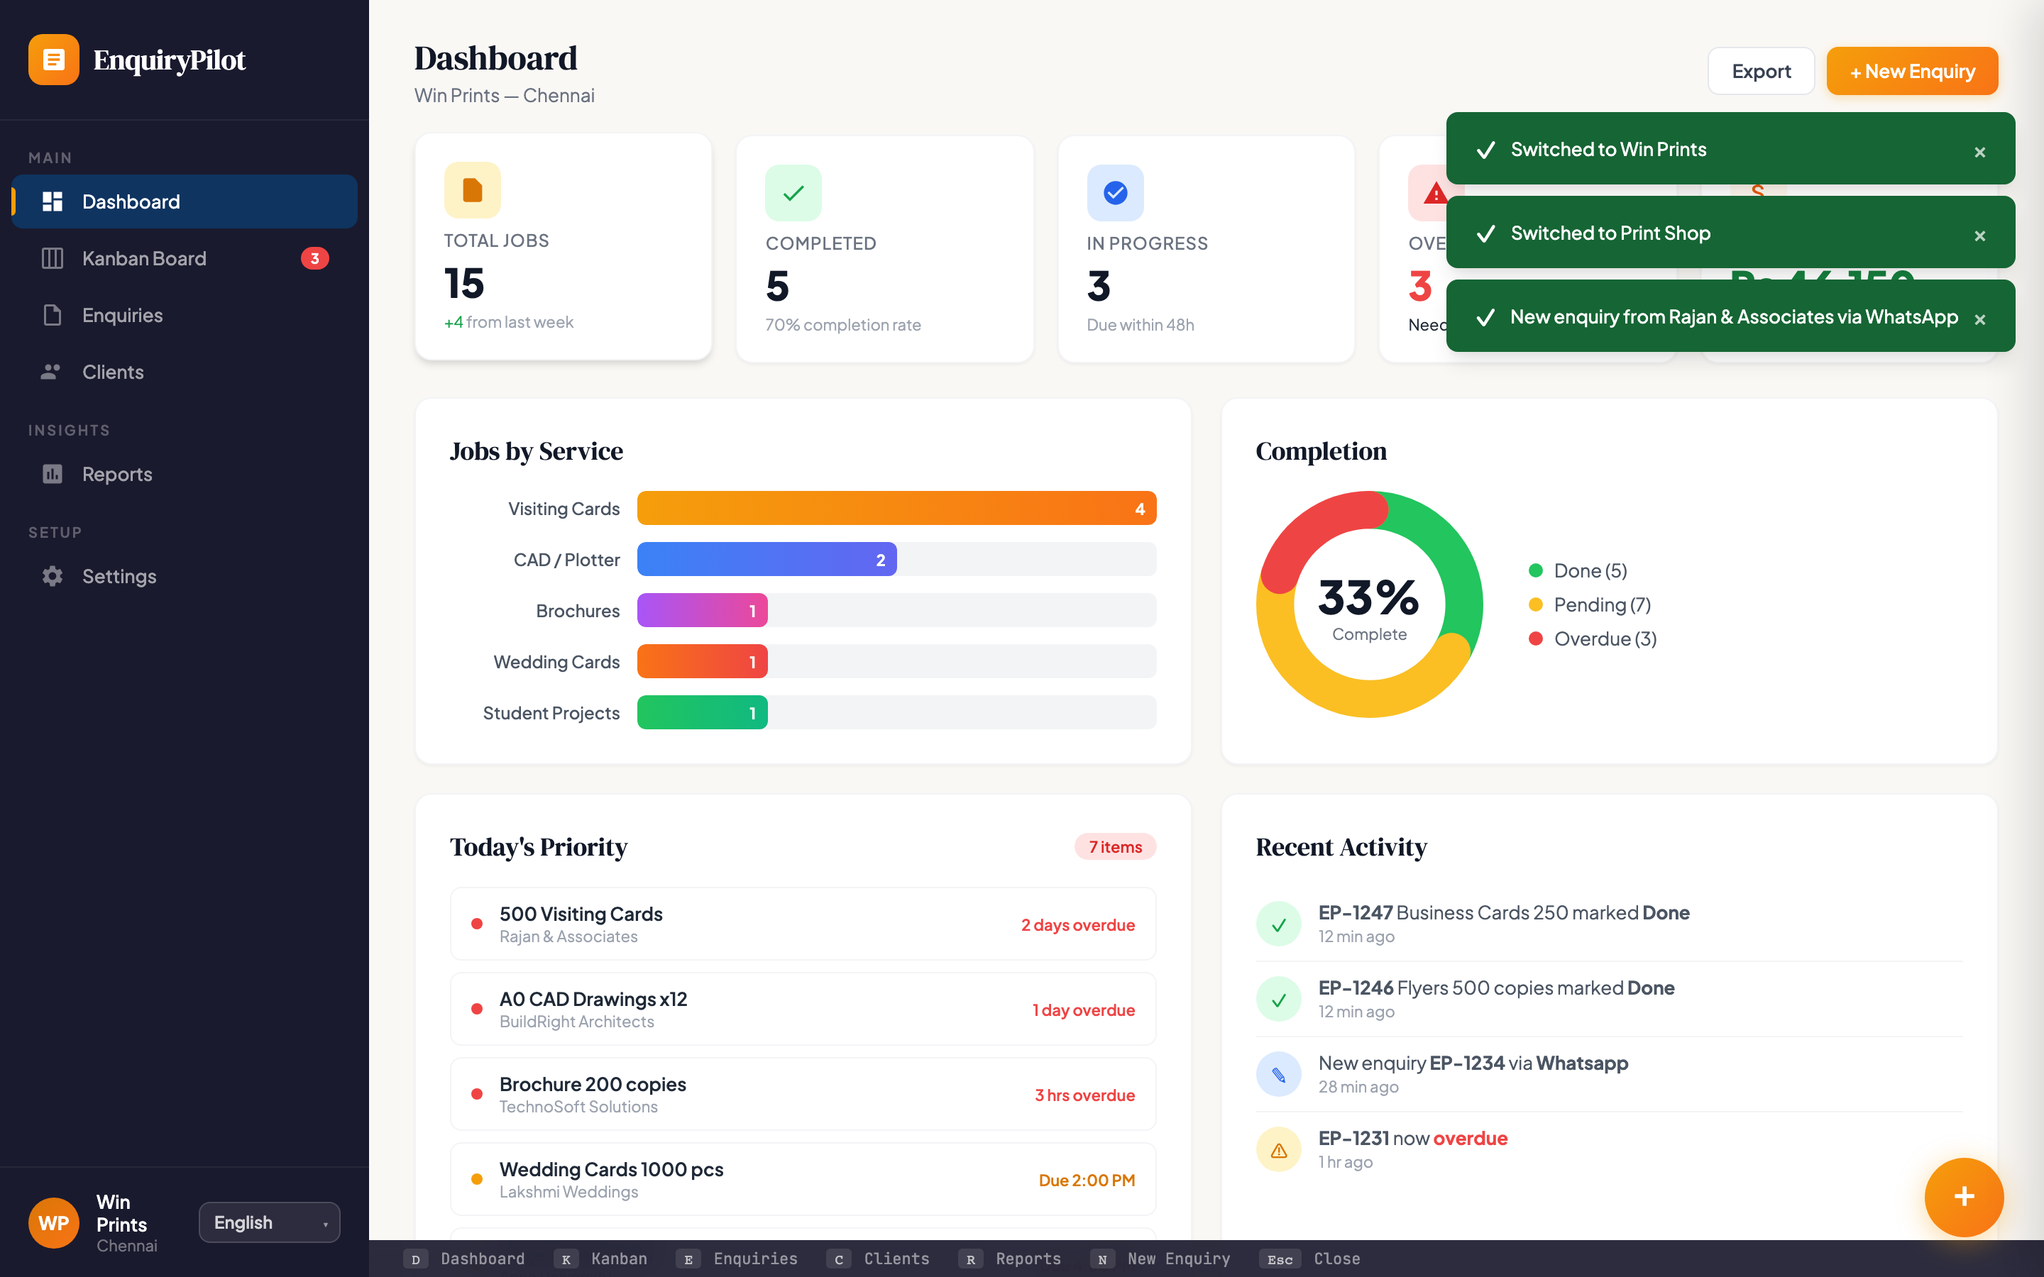This screenshot has height=1277, width=2044.
Task: Select the Enquiries sidebar icon
Action: coord(53,315)
